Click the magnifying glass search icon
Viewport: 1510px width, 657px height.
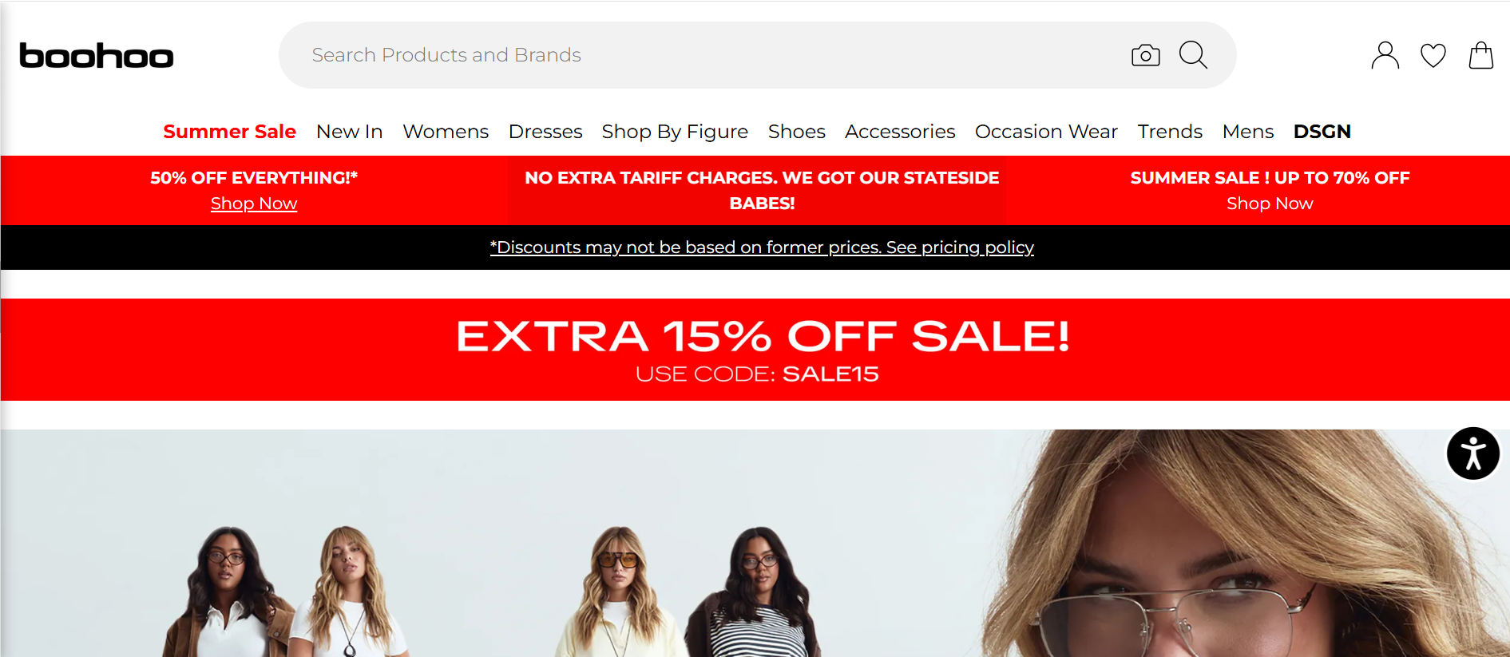[x=1193, y=55]
